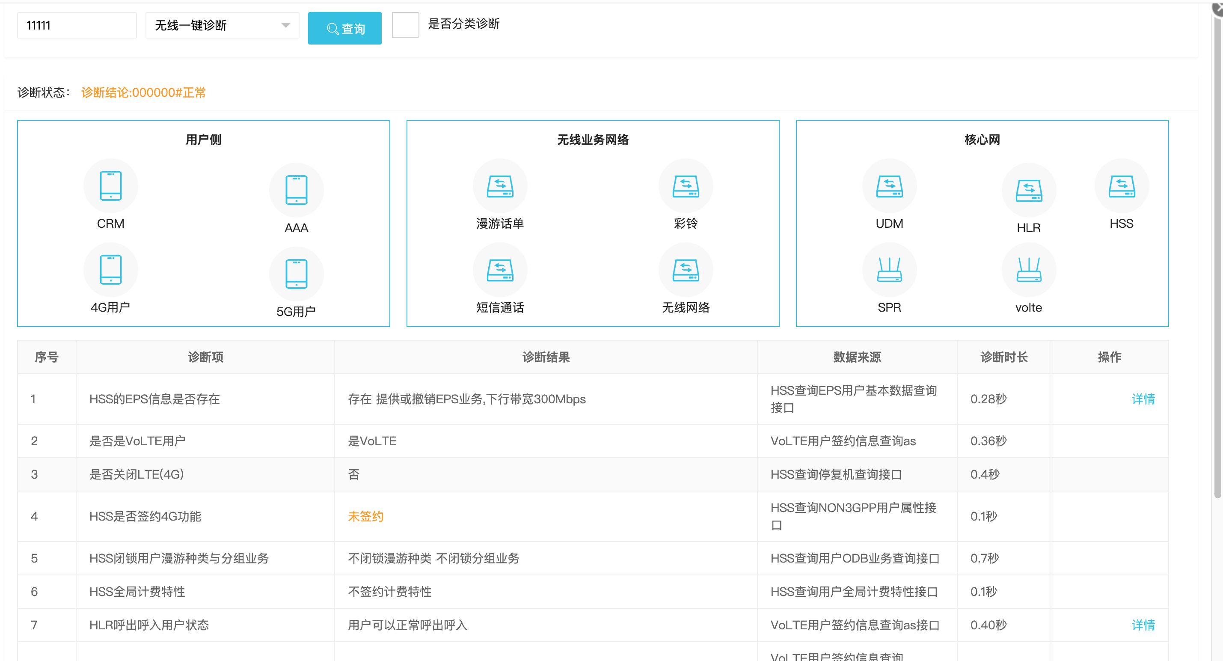Select the 是否关闭LTE(4G) row cell
Screen dimensions: 1223x661
(205, 474)
